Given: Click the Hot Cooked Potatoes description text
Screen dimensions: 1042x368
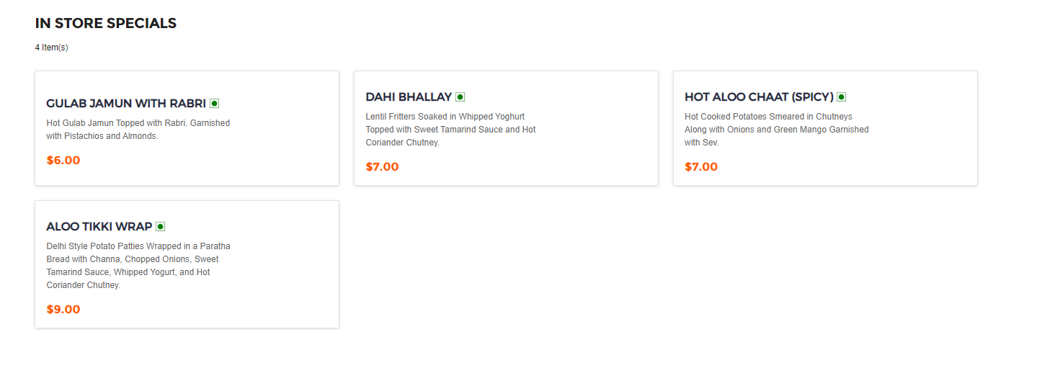Looking at the screenshot, I should click(776, 130).
